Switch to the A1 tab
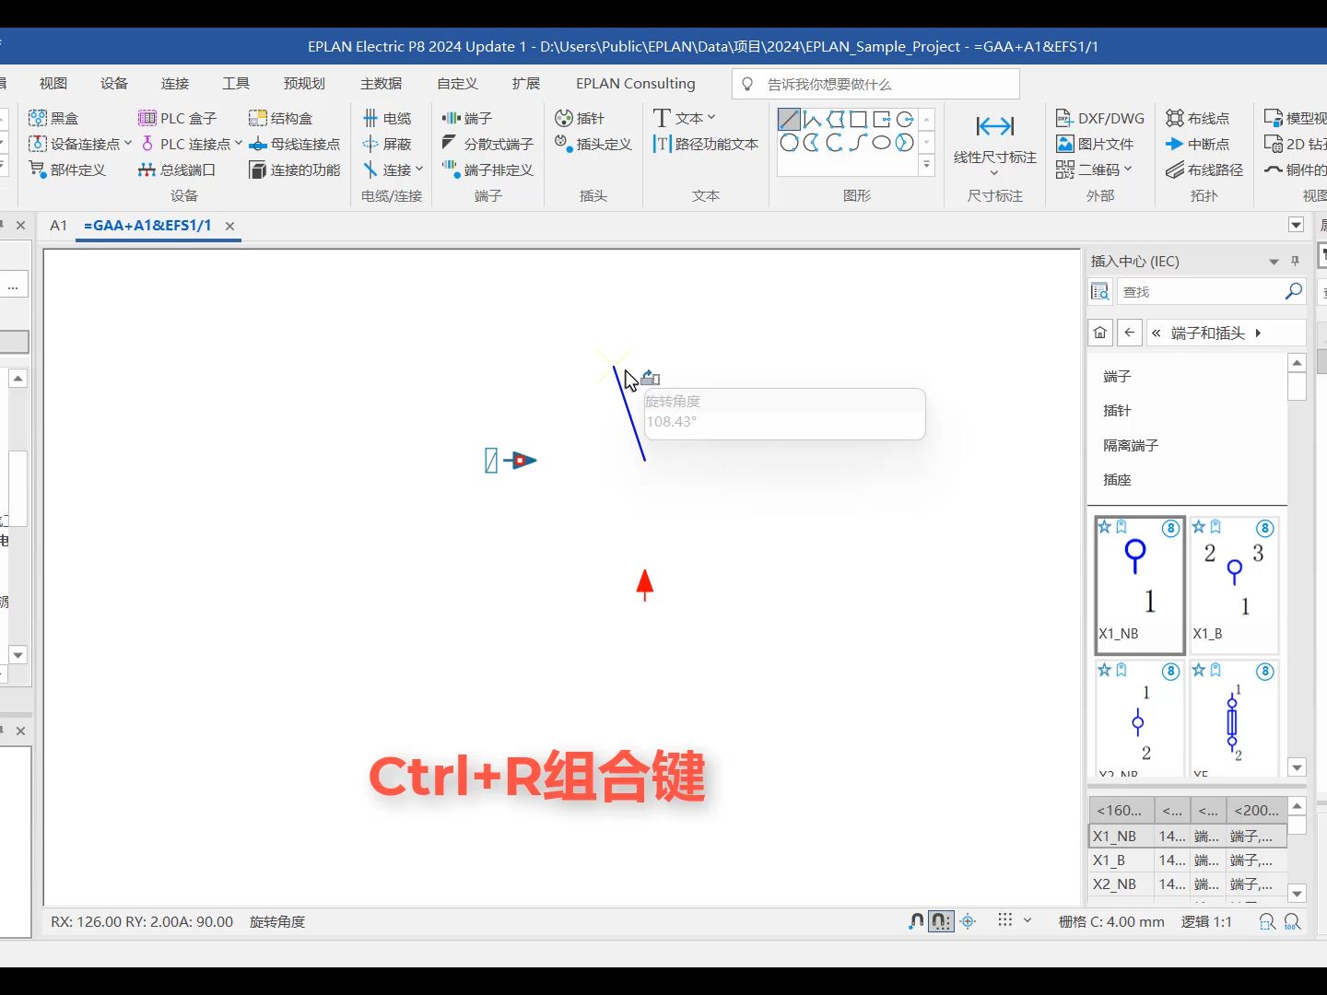This screenshot has width=1327, height=995. (x=58, y=225)
